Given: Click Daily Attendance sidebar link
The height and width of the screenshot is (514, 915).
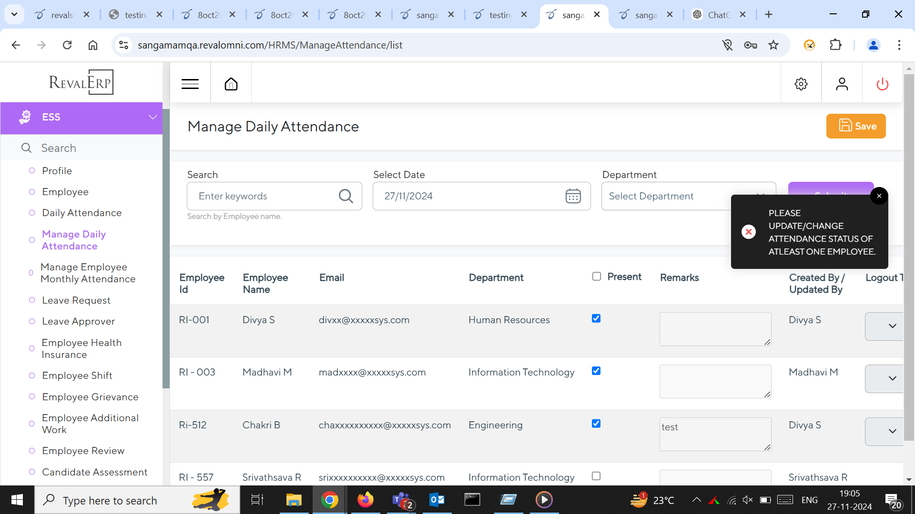Looking at the screenshot, I should [82, 213].
